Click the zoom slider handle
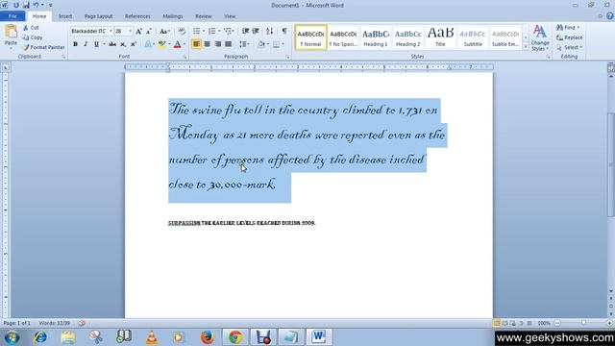 click(583, 323)
